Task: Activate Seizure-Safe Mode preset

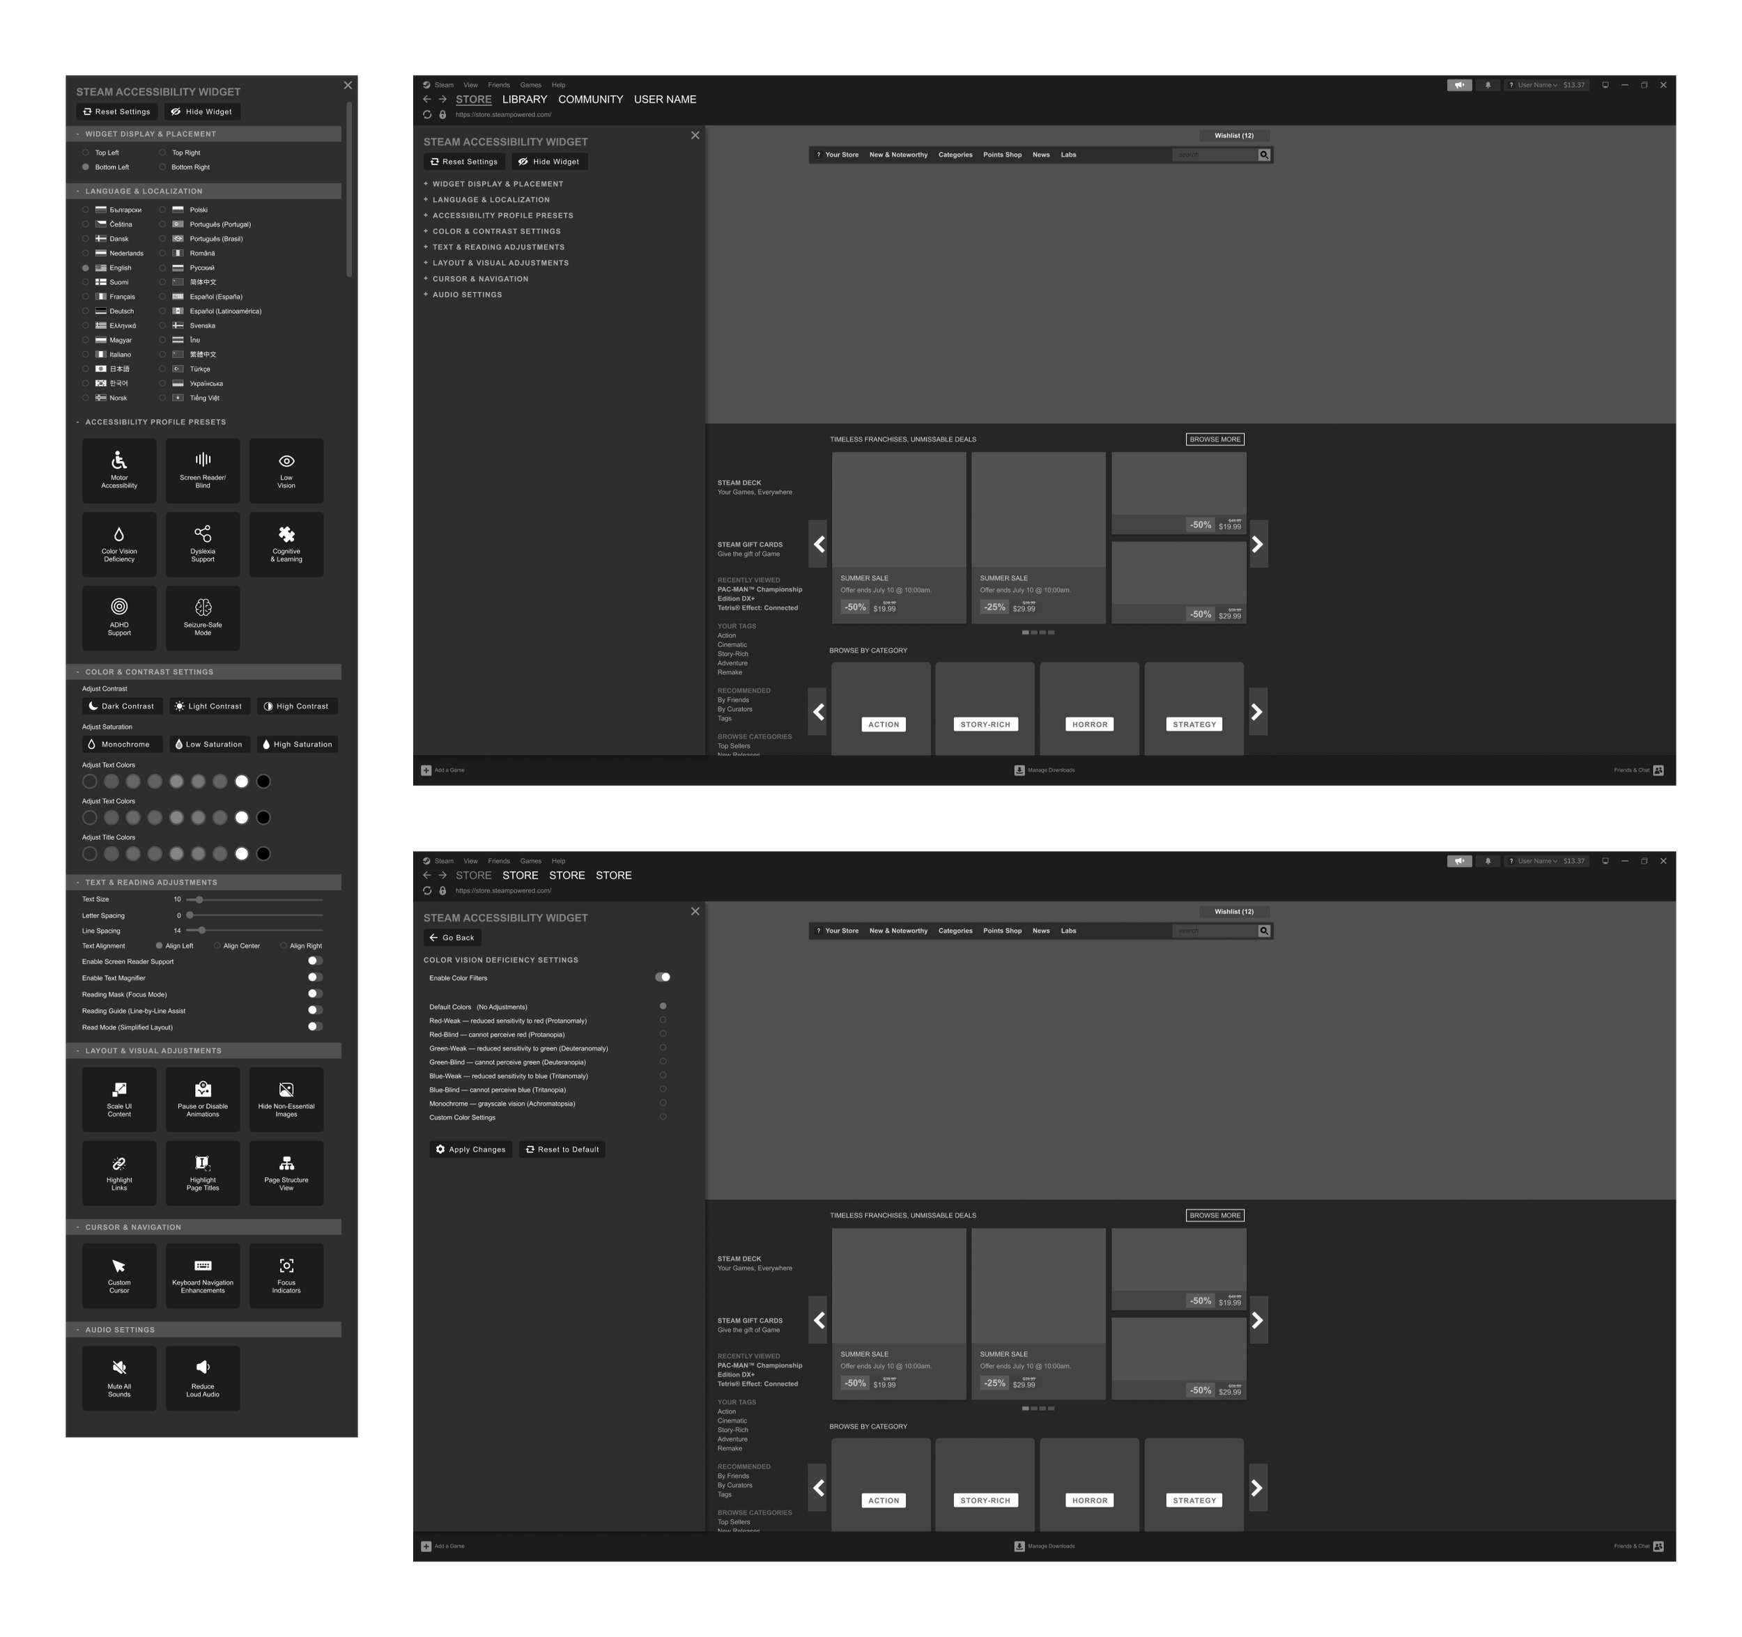Action: point(202,617)
